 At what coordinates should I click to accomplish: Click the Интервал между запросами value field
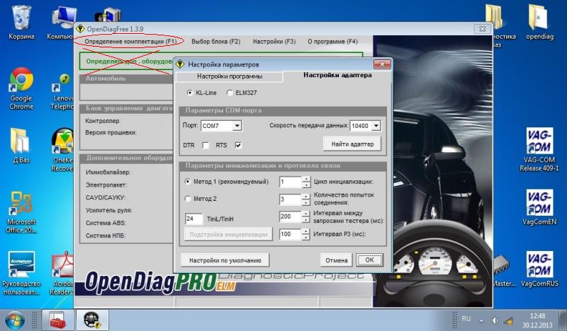click(x=291, y=216)
